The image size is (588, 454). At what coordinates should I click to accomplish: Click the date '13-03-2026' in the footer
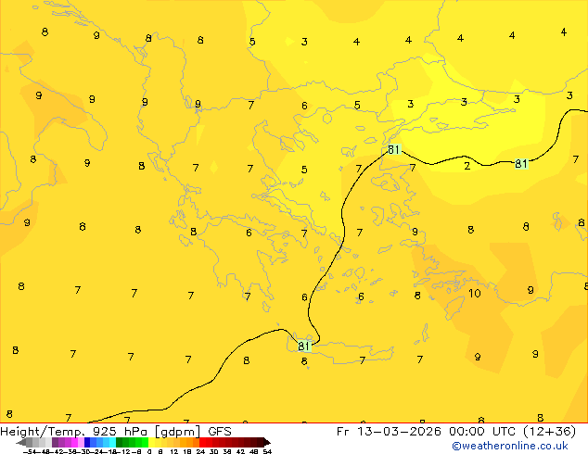tap(399, 432)
